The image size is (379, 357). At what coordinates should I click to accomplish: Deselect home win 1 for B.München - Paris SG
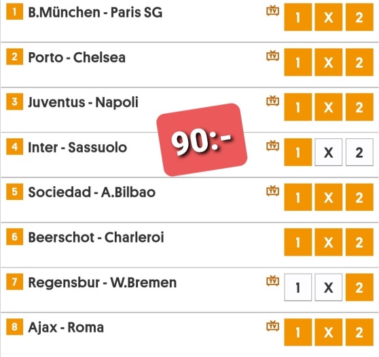[297, 17]
